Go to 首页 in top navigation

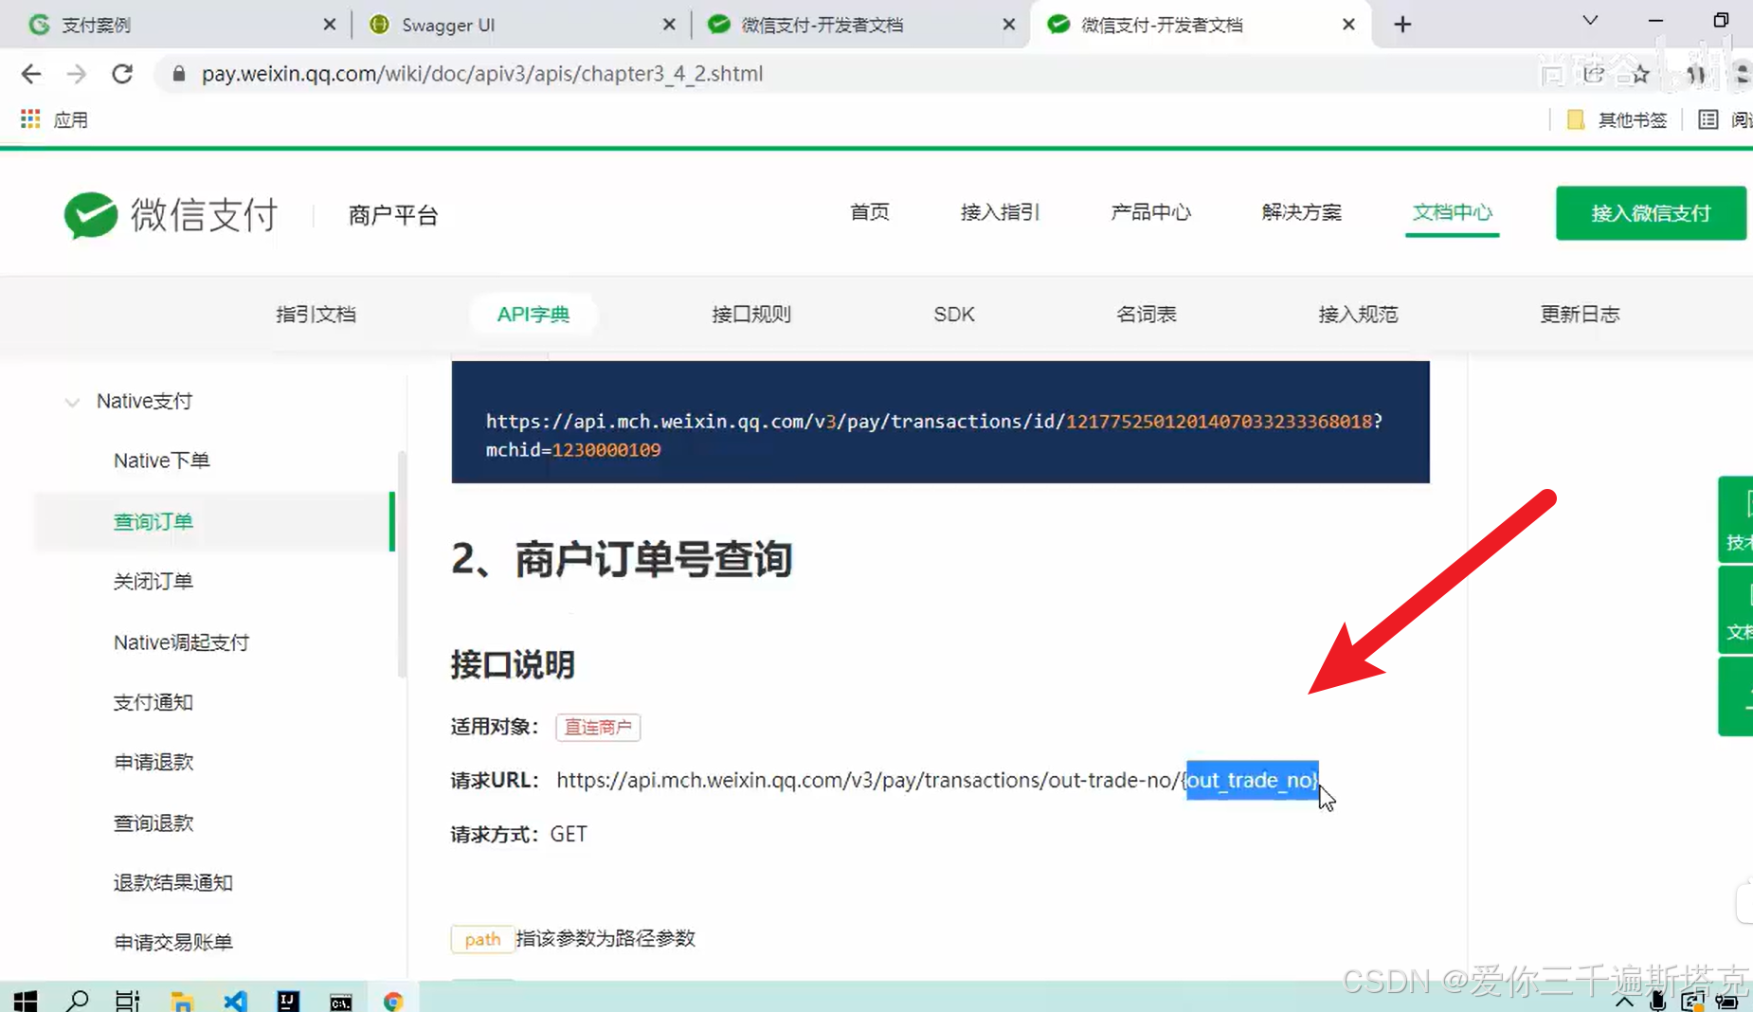[x=869, y=212]
